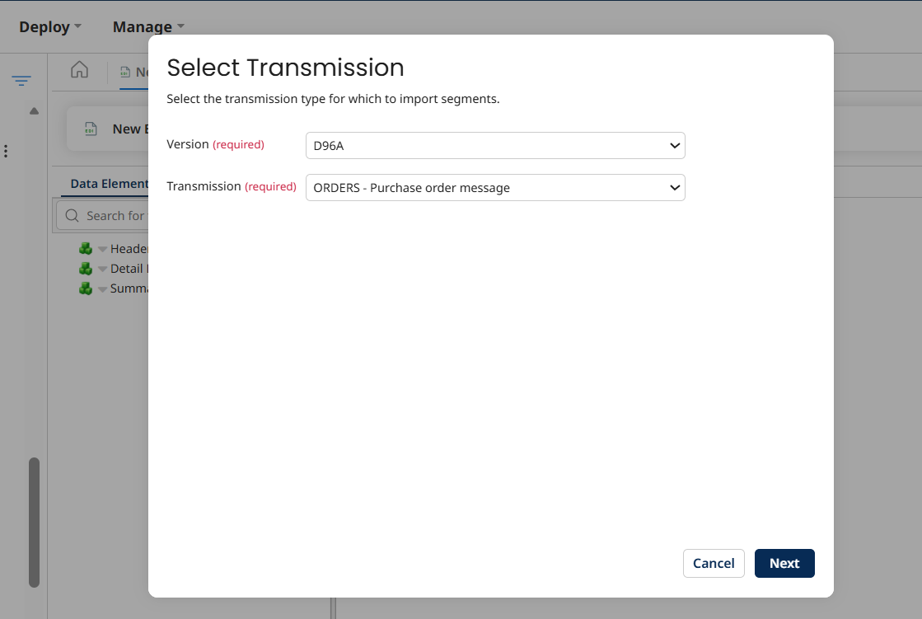Click the search magnifier icon
Image resolution: width=922 pixels, height=619 pixels.
72,215
